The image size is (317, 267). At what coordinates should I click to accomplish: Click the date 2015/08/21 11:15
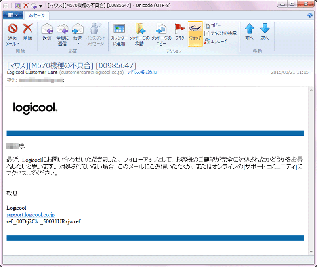[x=290, y=72]
